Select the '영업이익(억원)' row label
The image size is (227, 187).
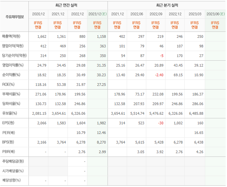click(x=13, y=46)
